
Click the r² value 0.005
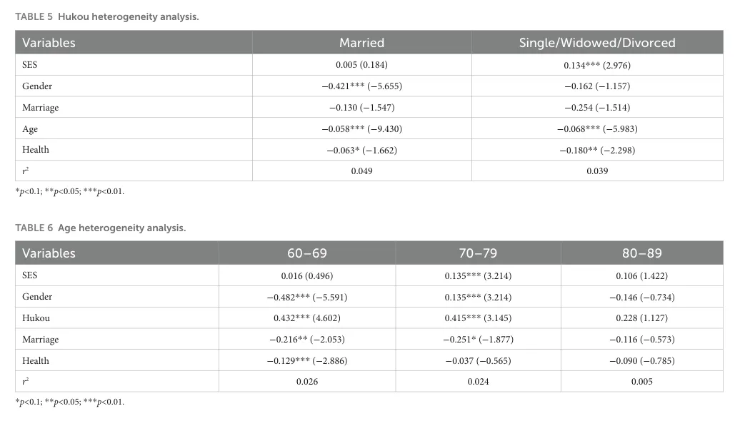click(x=642, y=381)
